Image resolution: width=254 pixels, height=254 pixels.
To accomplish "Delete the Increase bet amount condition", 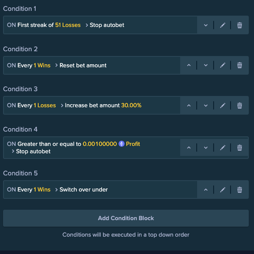I will 240,106.
